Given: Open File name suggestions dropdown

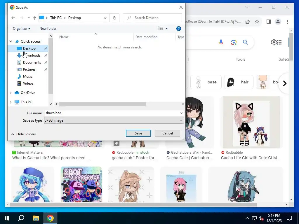Looking at the screenshot, I should pos(181,113).
